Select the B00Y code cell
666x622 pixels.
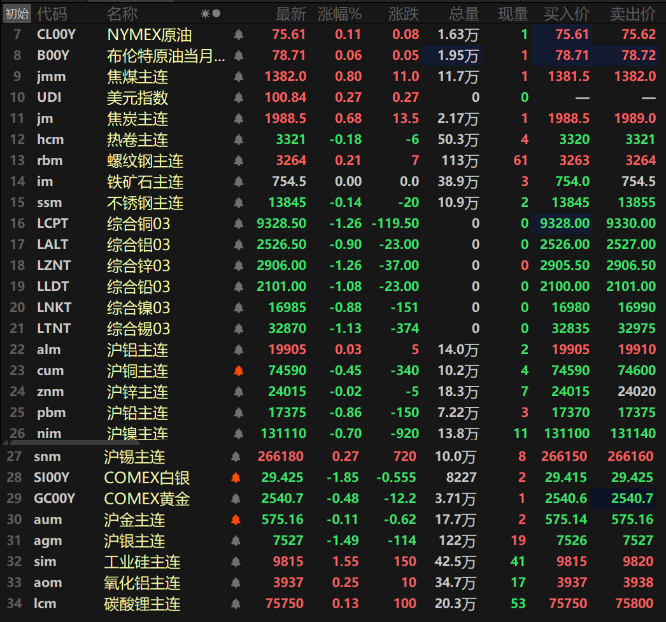(53, 55)
